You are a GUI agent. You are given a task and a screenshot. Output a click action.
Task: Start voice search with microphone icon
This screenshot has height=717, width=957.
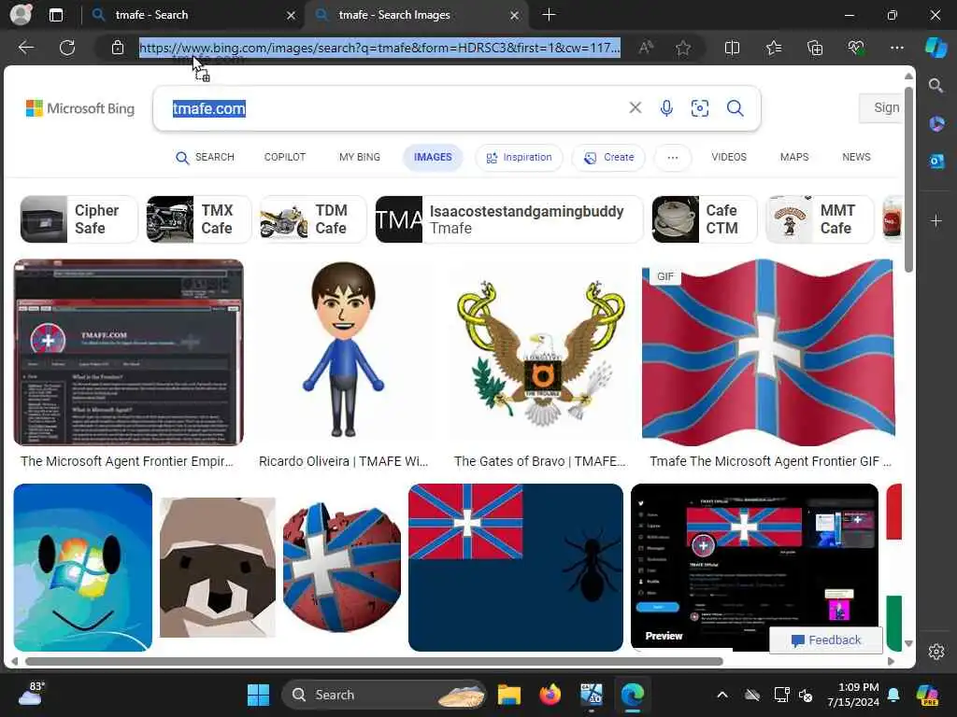coord(666,108)
